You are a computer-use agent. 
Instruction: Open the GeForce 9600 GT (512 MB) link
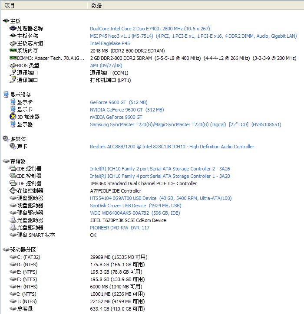point(119,102)
